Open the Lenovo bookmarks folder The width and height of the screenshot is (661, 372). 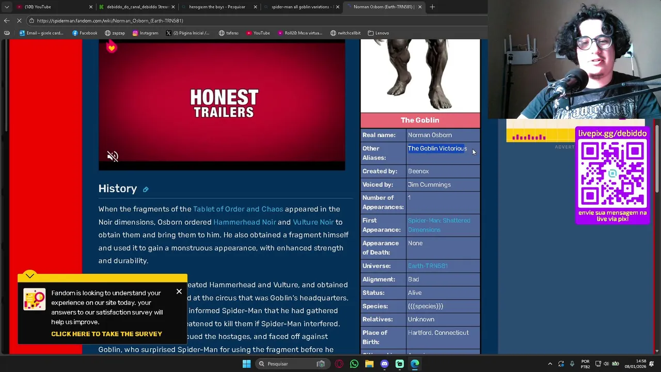[379, 33]
